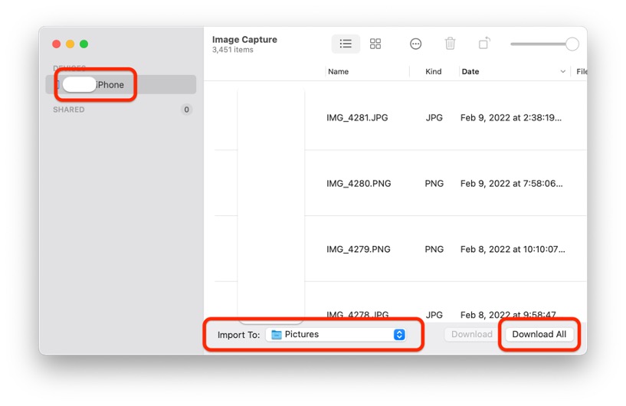
Task: Select the IMG_4279.PNG file
Action: [359, 250]
